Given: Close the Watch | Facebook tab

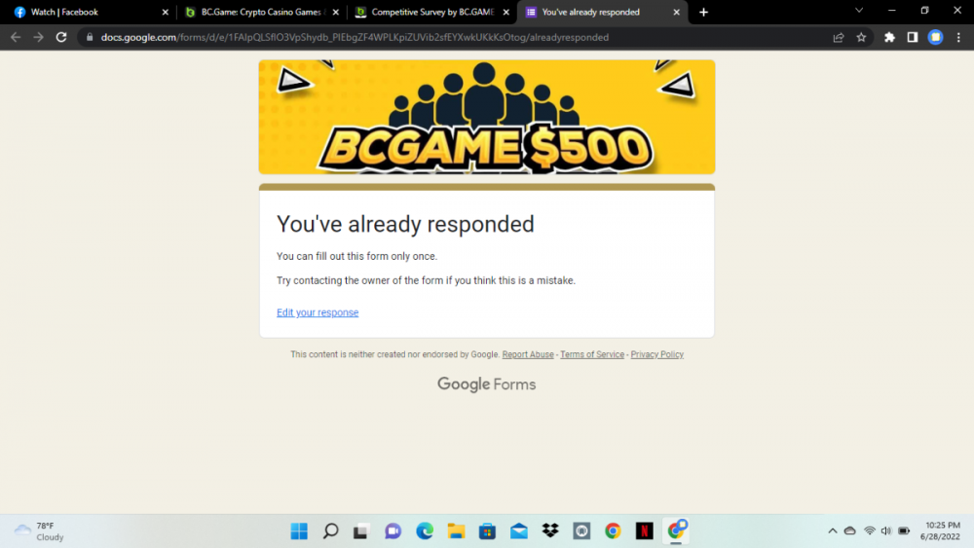Looking at the screenshot, I should (x=166, y=12).
